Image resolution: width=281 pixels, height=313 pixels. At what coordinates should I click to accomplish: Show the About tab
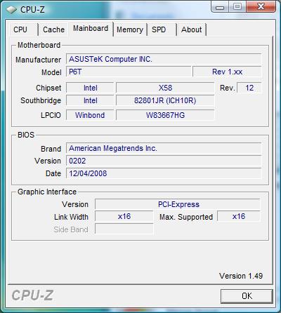191,29
